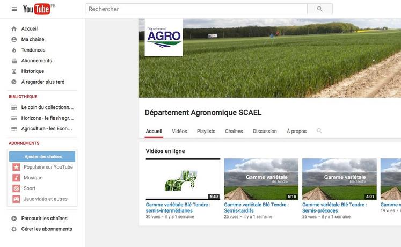Click the search magnifier button
This screenshot has height=247, width=401.
(x=320, y=9)
